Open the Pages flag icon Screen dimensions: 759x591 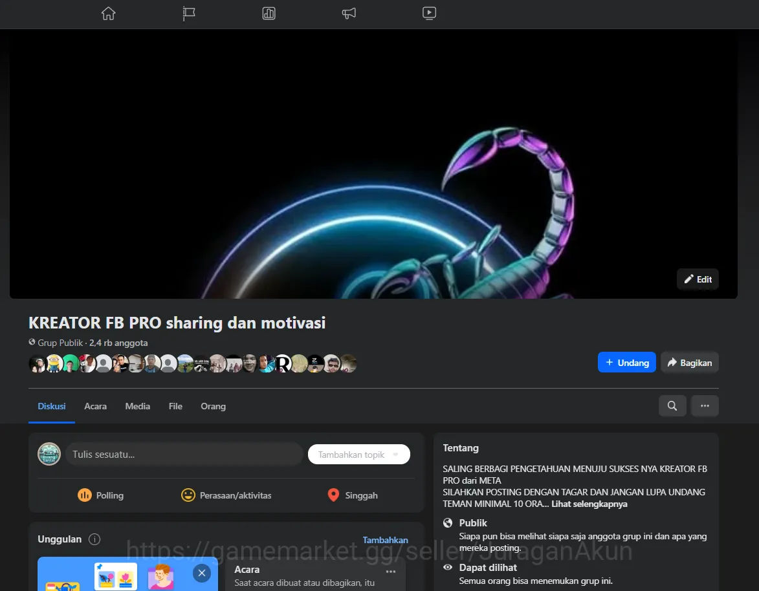pyautogui.click(x=189, y=13)
